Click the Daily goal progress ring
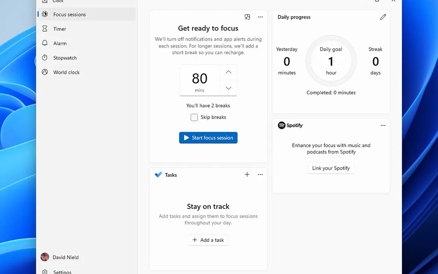The height and width of the screenshot is (274, 438). pyautogui.click(x=331, y=61)
